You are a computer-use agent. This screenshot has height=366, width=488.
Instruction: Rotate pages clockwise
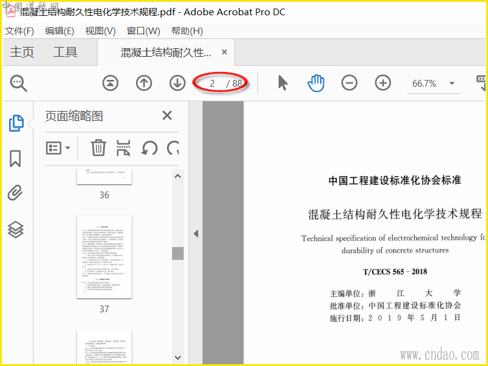173,148
